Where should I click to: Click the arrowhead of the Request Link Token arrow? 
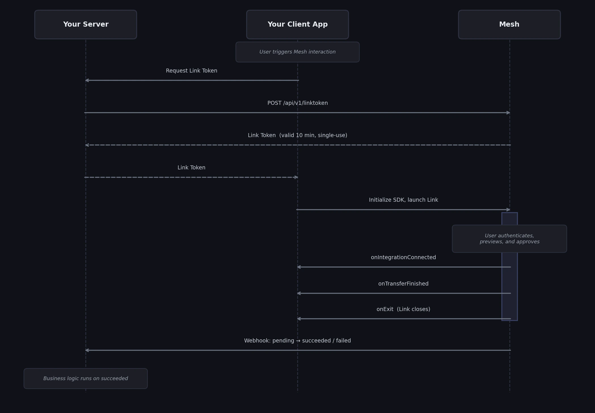pyautogui.click(x=87, y=80)
